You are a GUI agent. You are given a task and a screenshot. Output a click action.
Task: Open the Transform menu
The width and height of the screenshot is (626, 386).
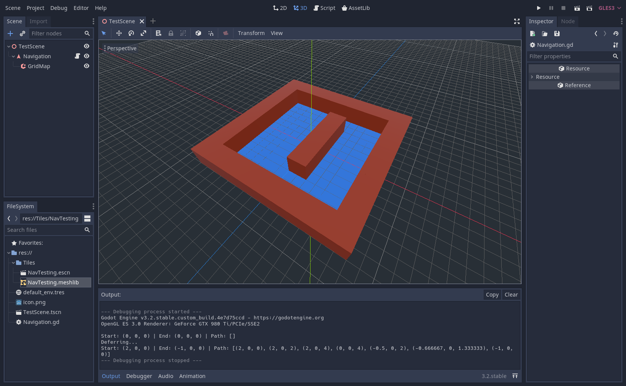pyautogui.click(x=251, y=33)
